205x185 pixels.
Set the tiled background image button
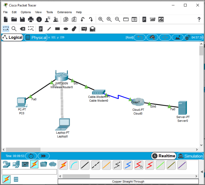(177, 38)
